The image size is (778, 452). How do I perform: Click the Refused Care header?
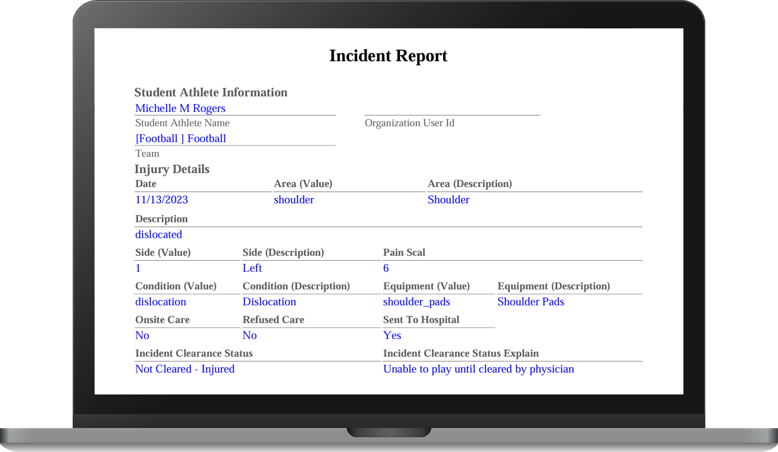pyautogui.click(x=273, y=320)
